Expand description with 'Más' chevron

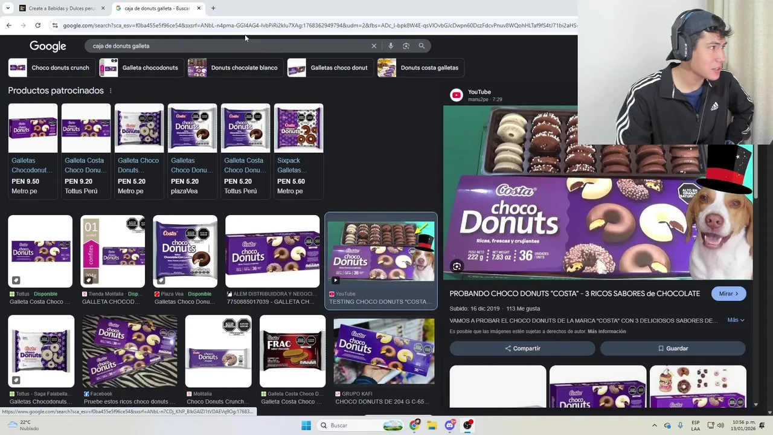click(736, 320)
